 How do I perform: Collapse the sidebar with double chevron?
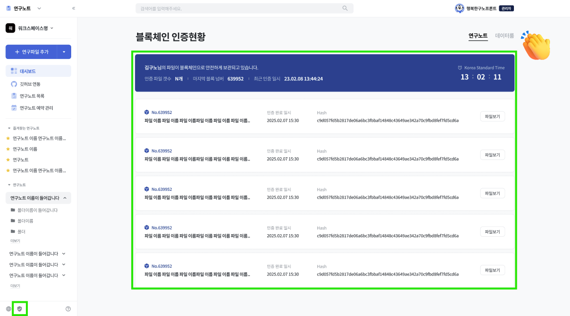click(74, 8)
